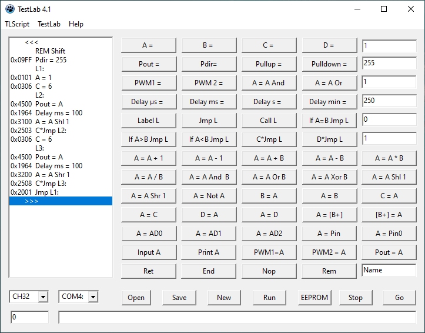
Task: Click the 'Pout = A' instruction button
Action: (389, 252)
